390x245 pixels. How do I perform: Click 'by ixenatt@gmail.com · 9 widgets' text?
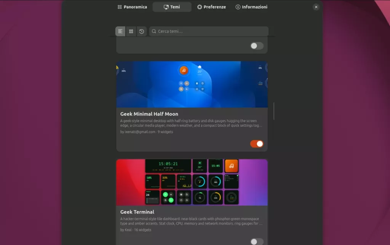147,132
